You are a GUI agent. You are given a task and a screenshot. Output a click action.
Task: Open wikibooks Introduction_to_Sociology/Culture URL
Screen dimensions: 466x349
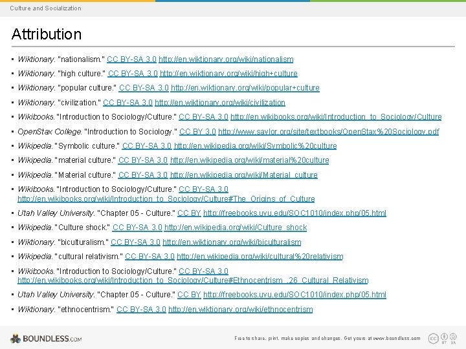336,117
